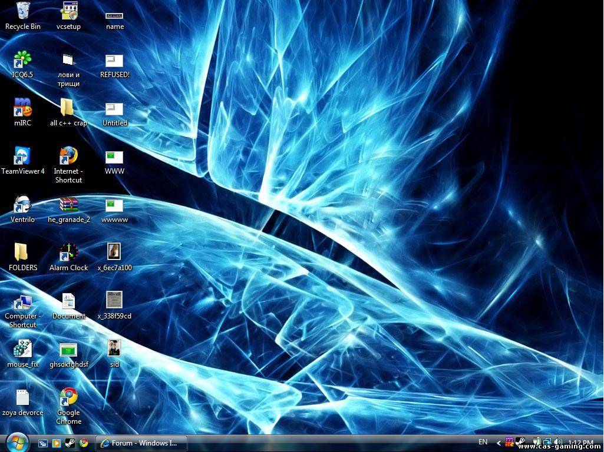Launch Steam from Quick Launch bar

70,443
